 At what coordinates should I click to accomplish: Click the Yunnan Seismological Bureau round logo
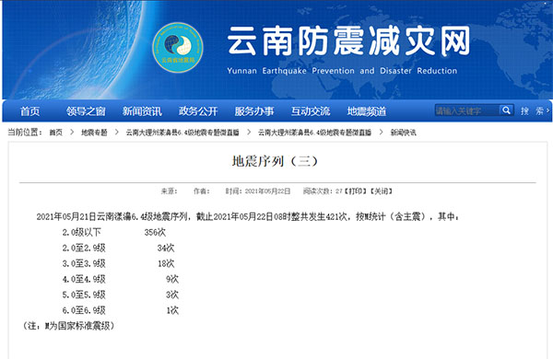[x=178, y=48]
